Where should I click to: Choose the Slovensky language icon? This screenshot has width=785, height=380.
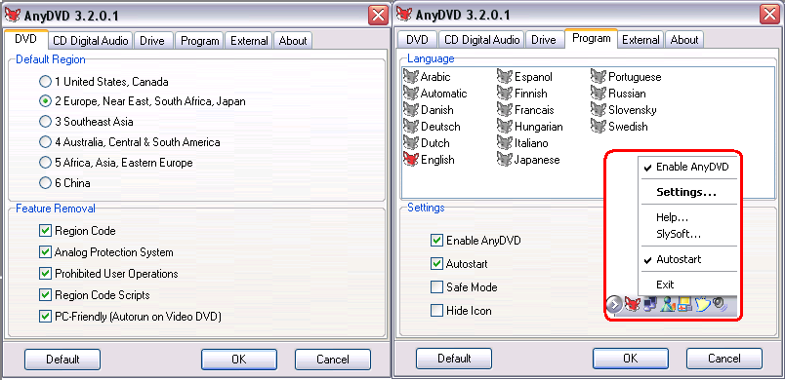click(x=599, y=109)
